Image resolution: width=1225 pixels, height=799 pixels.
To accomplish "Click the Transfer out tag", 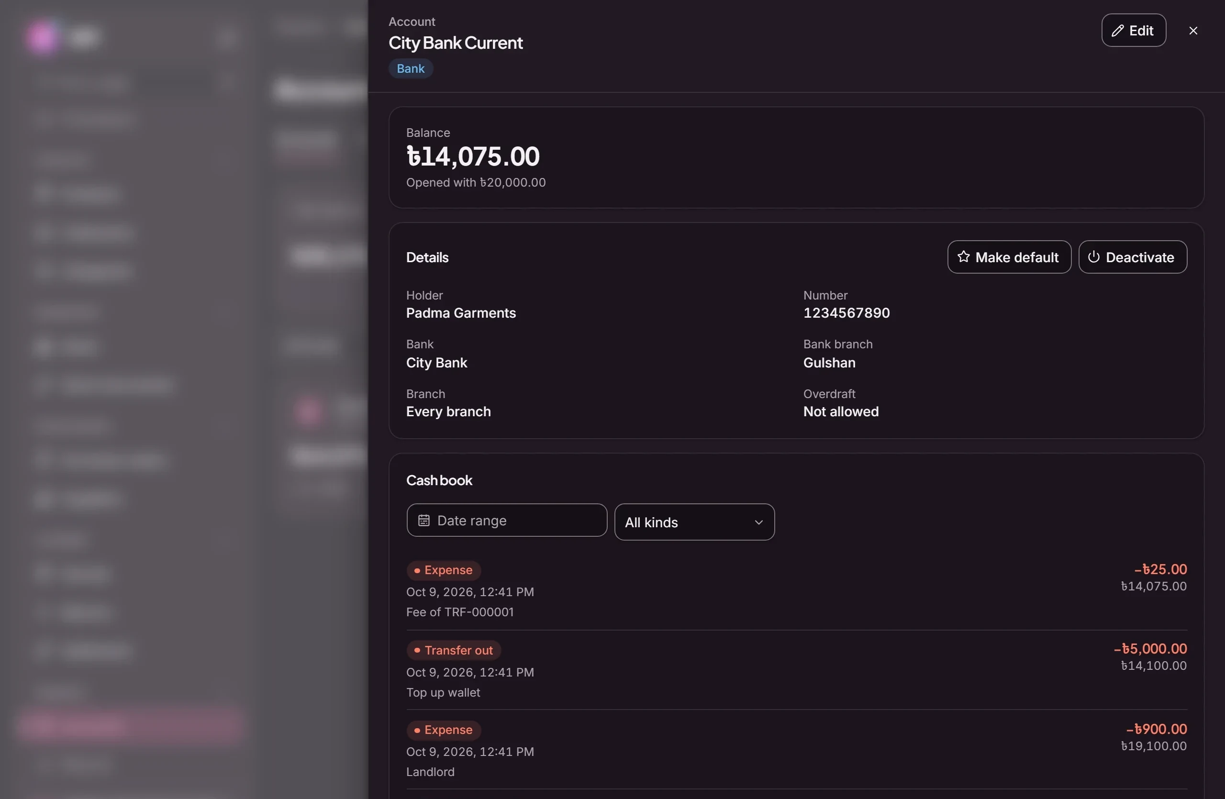I will click(454, 650).
